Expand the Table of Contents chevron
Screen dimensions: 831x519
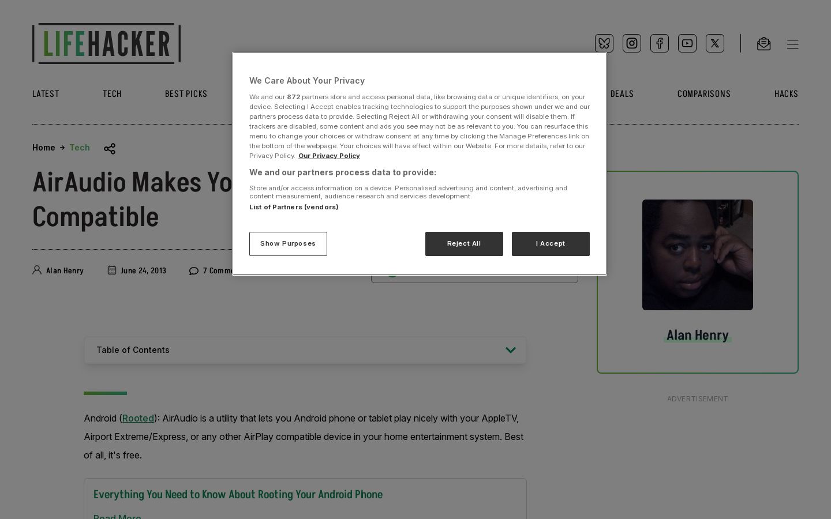[x=511, y=350]
